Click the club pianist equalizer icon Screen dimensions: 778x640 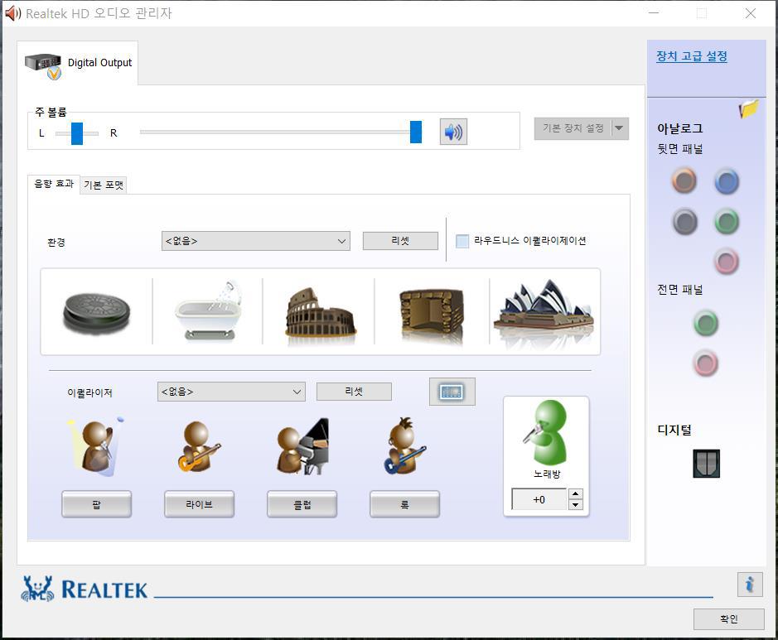click(x=302, y=446)
